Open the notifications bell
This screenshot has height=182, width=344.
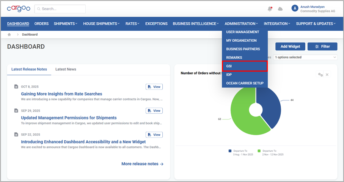(x=270, y=9)
